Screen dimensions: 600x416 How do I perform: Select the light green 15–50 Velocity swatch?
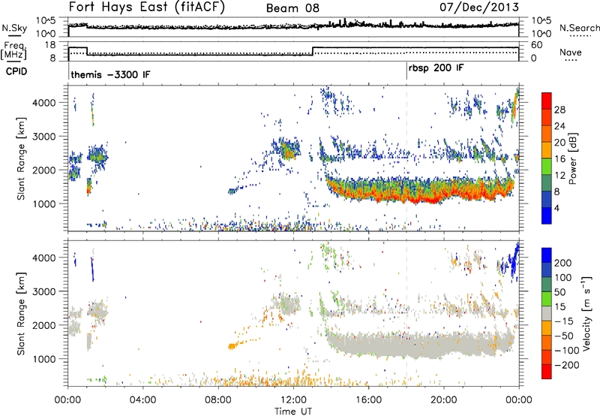[547, 299]
